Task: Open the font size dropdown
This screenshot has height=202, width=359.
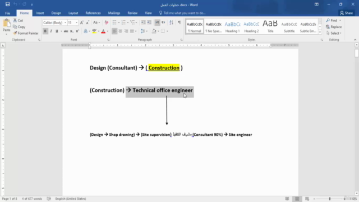Action: click(76, 22)
